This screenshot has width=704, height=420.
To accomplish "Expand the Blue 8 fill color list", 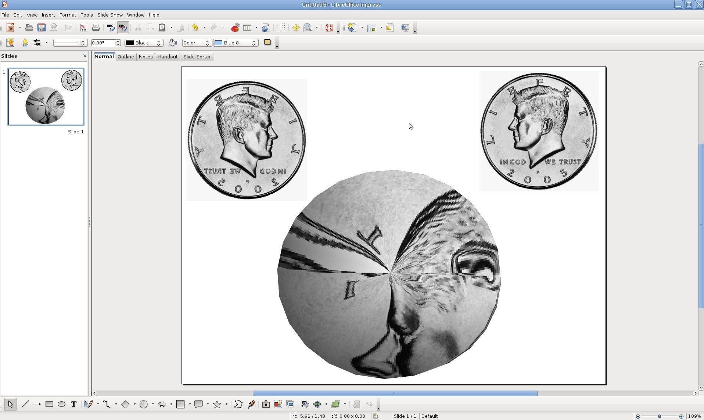I will coord(254,43).
